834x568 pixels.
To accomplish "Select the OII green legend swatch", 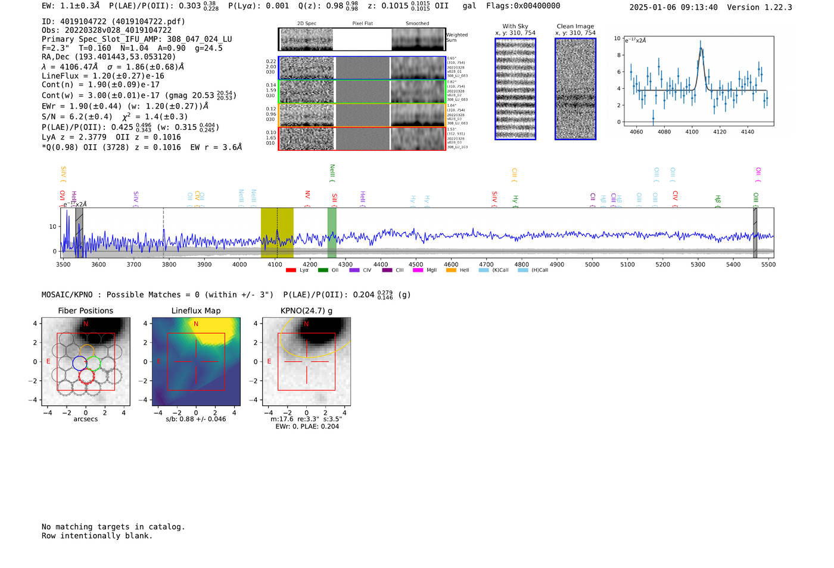I will coord(323,270).
